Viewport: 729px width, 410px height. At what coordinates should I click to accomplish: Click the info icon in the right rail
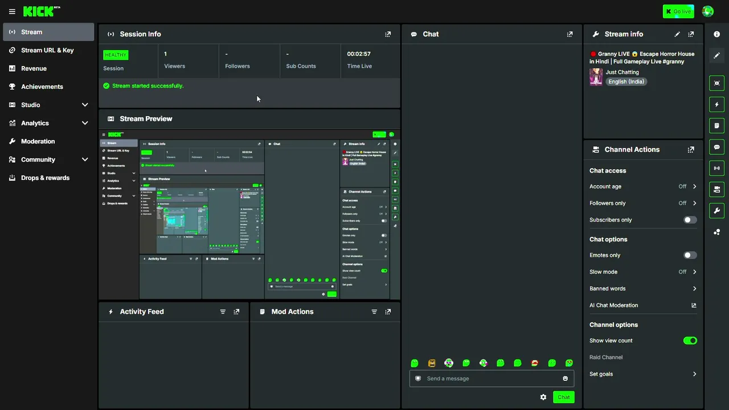tap(717, 34)
